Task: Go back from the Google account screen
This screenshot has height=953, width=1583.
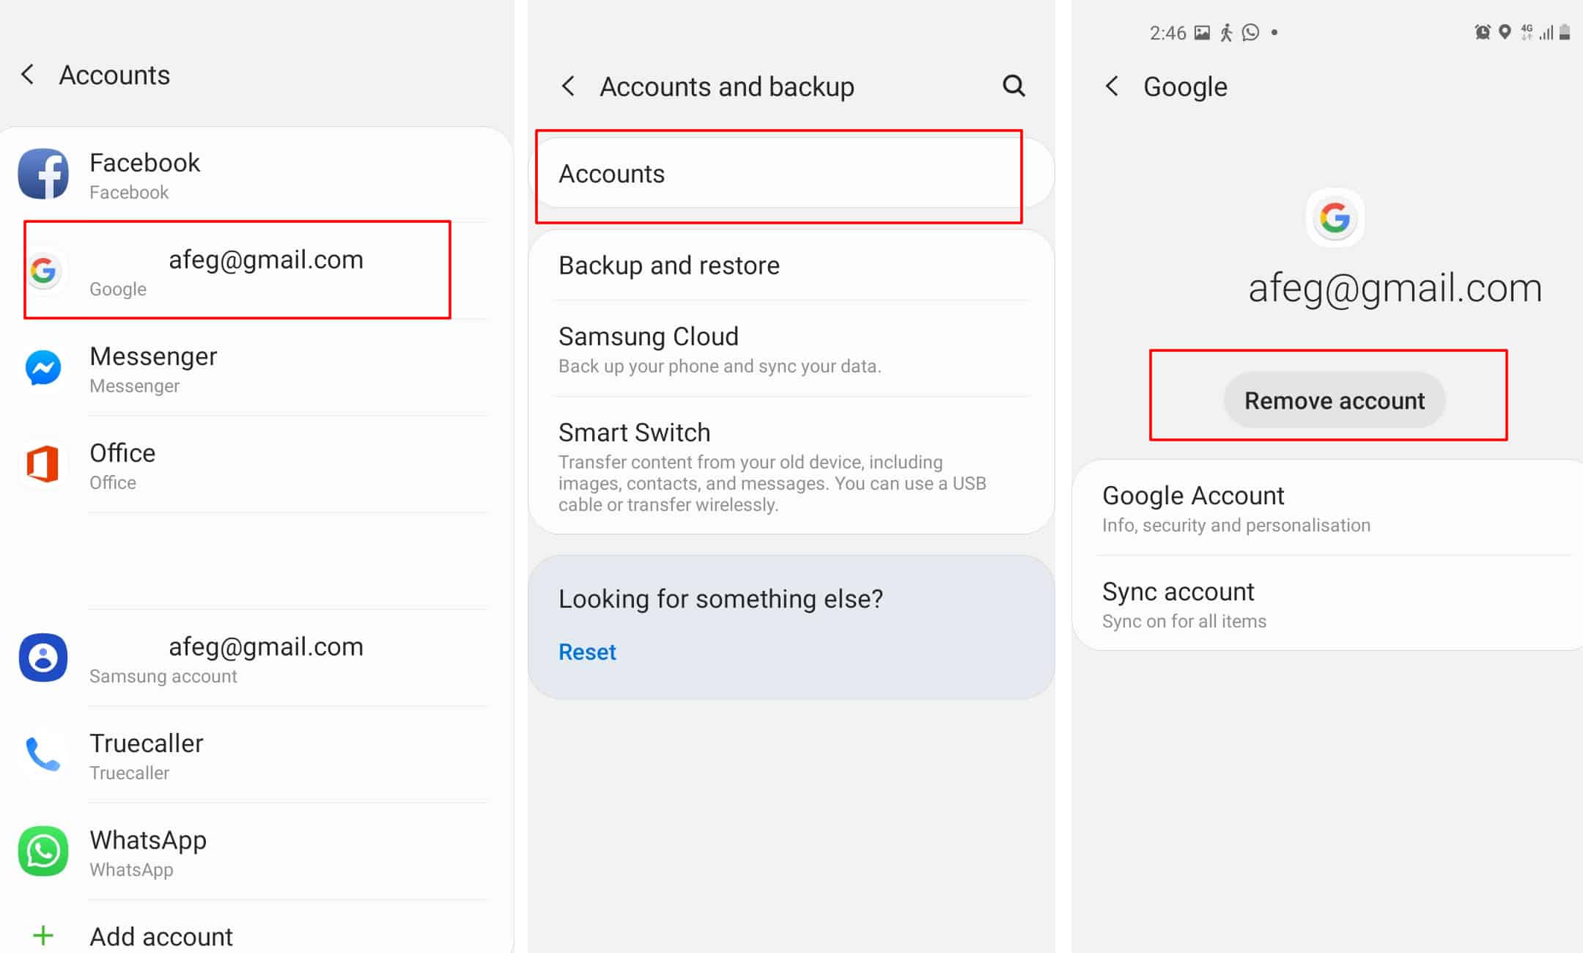Action: coord(1112,87)
